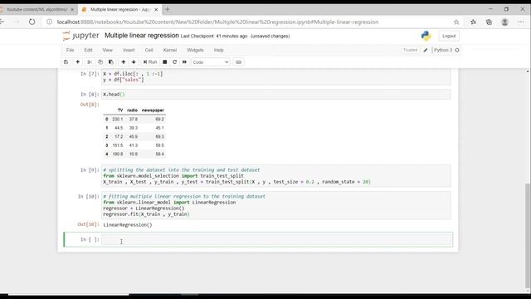This screenshot has height=299, width=531.
Task: Click into the empty code cell
Action: click(276, 240)
